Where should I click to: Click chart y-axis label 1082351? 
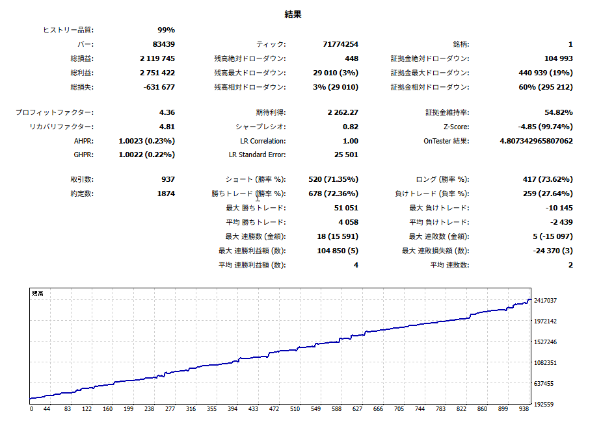(x=545, y=363)
